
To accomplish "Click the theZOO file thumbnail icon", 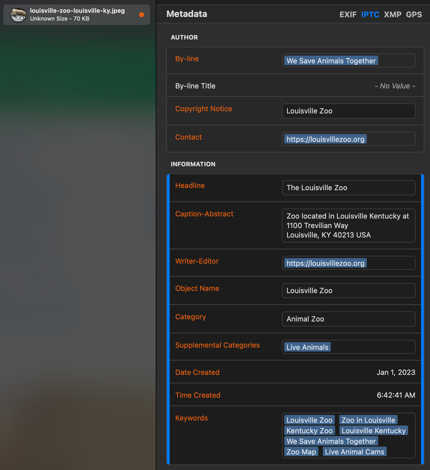I will [x=18, y=15].
